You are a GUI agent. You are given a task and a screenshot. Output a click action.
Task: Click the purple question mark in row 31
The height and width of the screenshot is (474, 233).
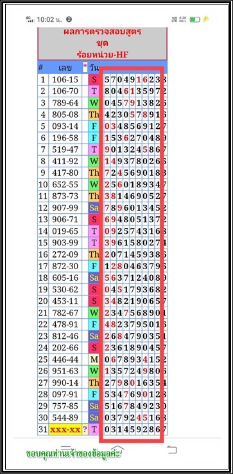pos(85,430)
